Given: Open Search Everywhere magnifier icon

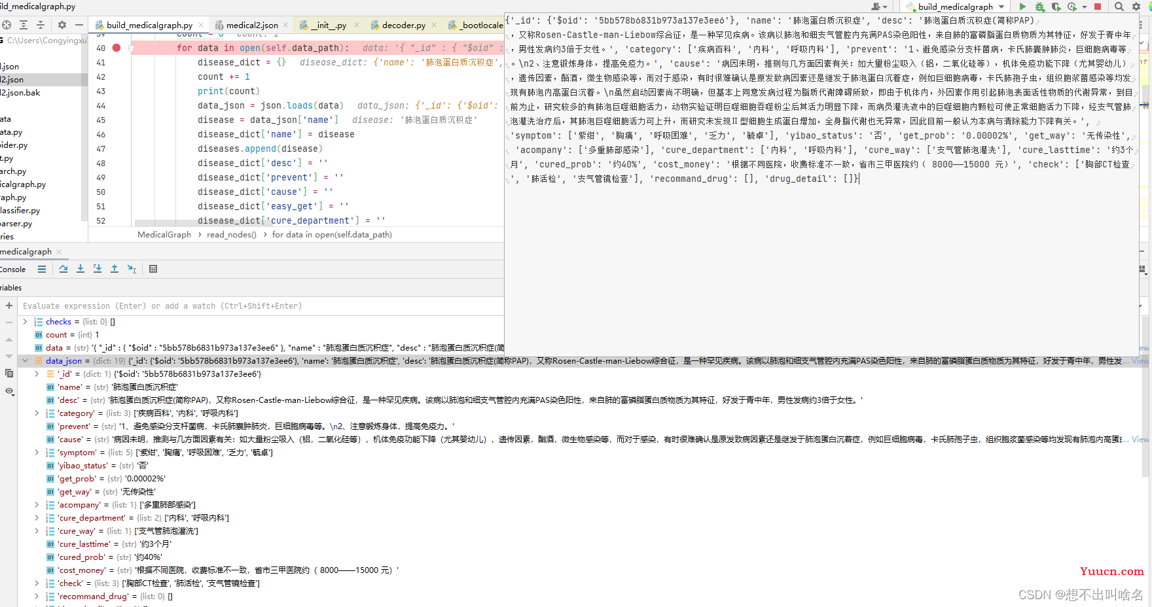Looking at the screenshot, I should (x=1119, y=7).
